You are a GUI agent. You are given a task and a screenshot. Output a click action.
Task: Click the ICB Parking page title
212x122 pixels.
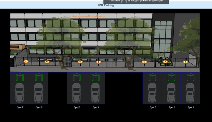(x=106, y=5)
